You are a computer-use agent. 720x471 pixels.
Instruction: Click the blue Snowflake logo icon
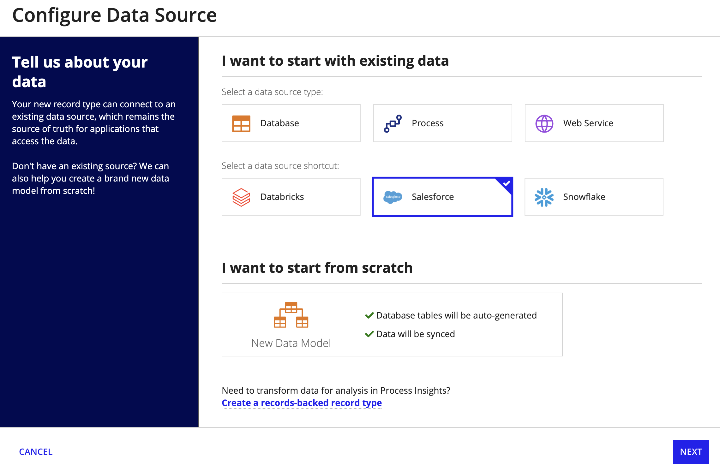click(x=544, y=197)
